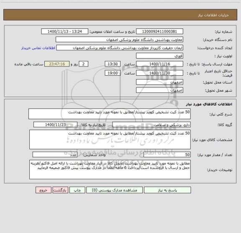Select the شماره نیاز field 1200092411000381
Viewport: 241px width, 233px height.
pos(159,31)
